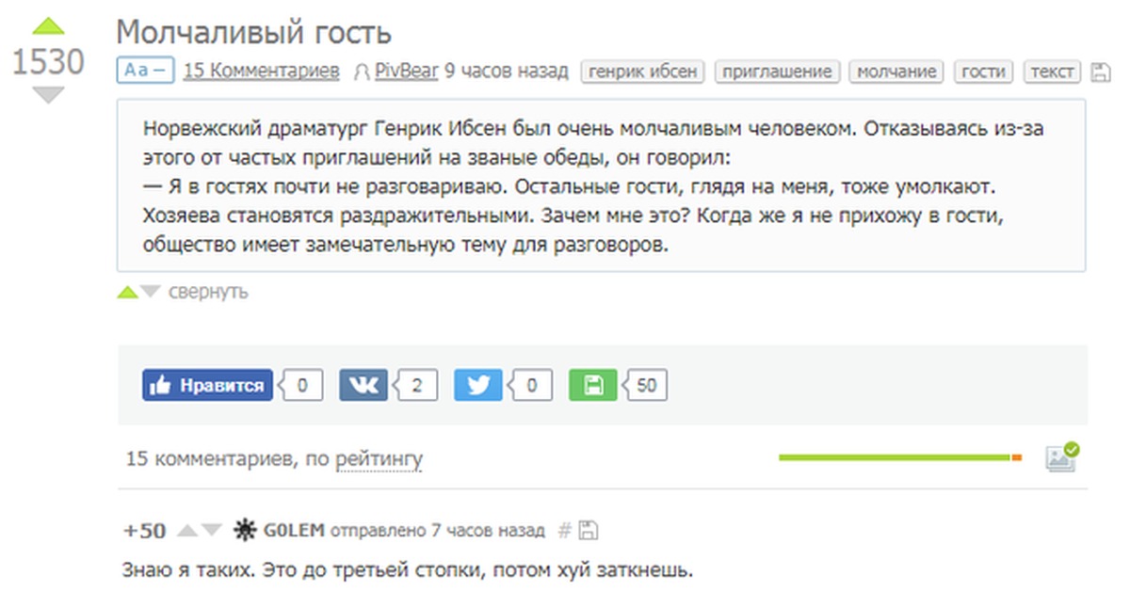
Task: Click the green save button with count 50
Action: (592, 385)
